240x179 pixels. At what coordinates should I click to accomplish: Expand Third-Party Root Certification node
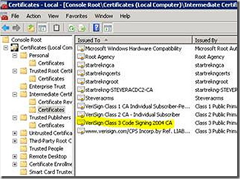tap(15, 141)
